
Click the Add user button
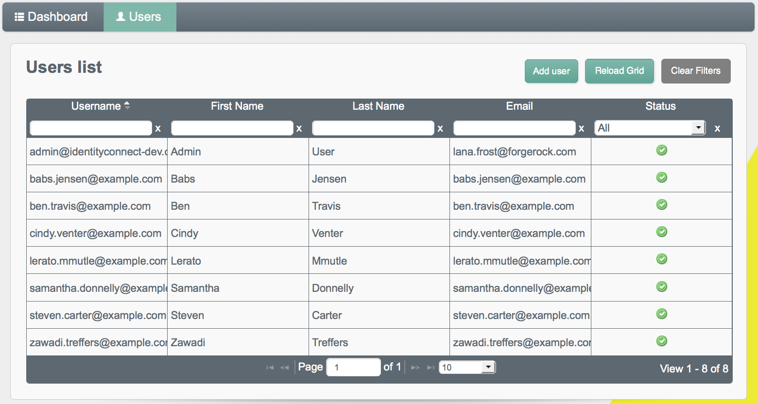(x=551, y=71)
